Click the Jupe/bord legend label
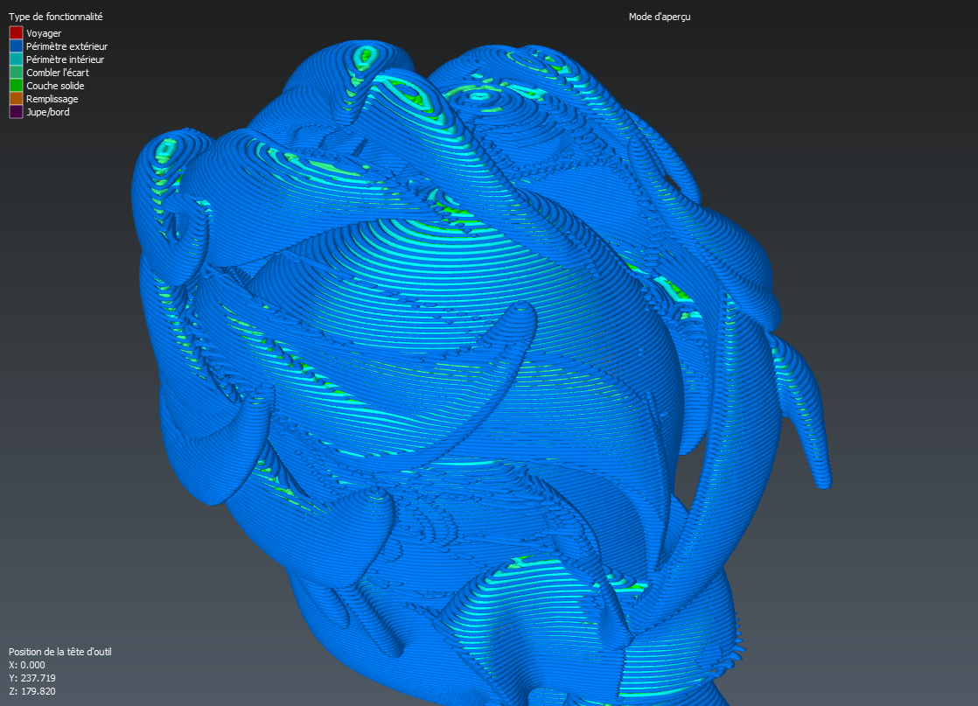Viewport: 978px width, 706px height. [48, 112]
